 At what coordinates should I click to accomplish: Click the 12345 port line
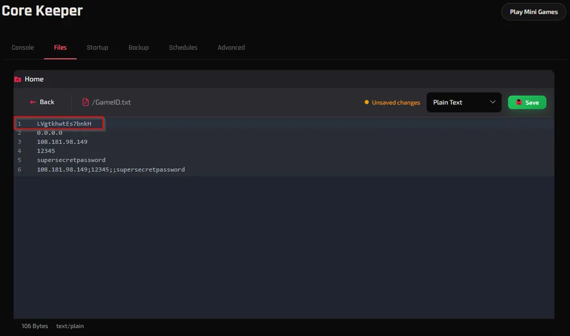(x=46, y=151)
